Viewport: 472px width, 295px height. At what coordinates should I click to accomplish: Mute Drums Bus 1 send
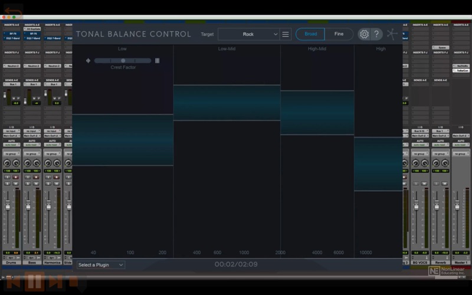click(14, 99)
